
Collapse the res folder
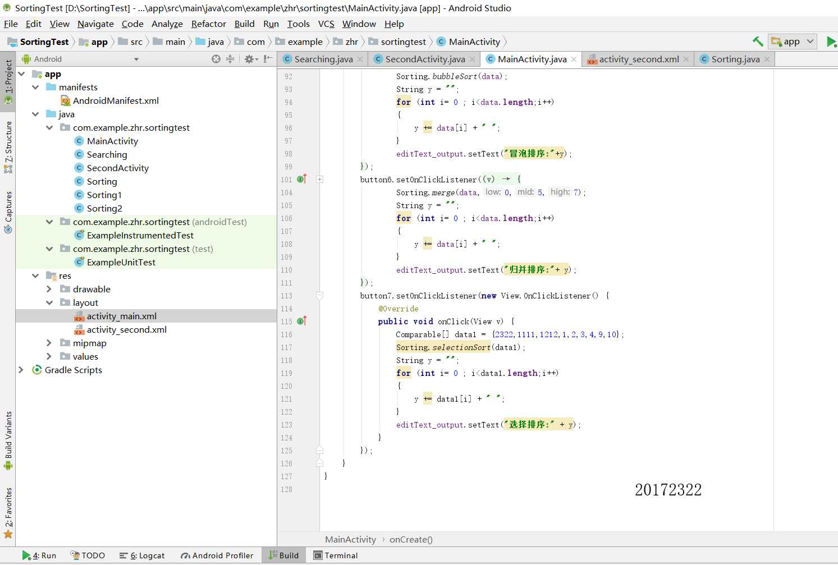[35, 276]
